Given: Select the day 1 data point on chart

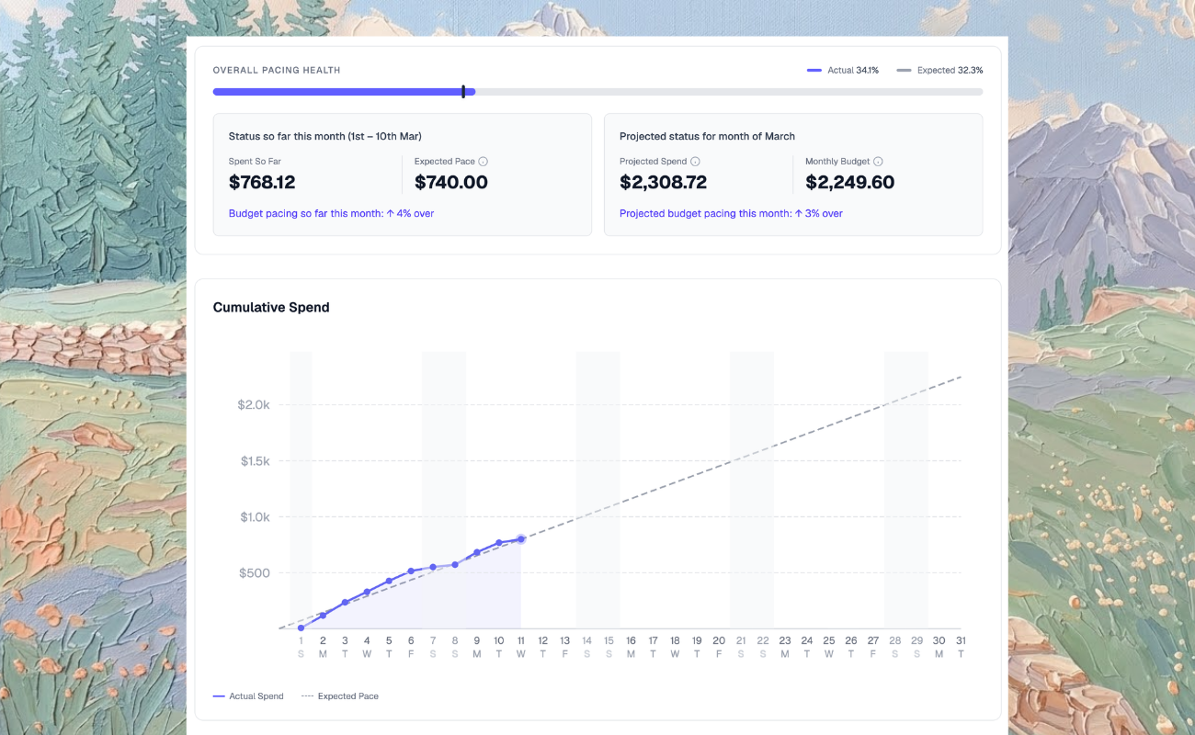Looking at the screenshot, I should point(301,628).
